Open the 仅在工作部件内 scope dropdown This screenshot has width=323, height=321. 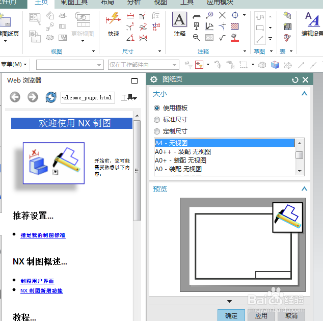(143, 65)
